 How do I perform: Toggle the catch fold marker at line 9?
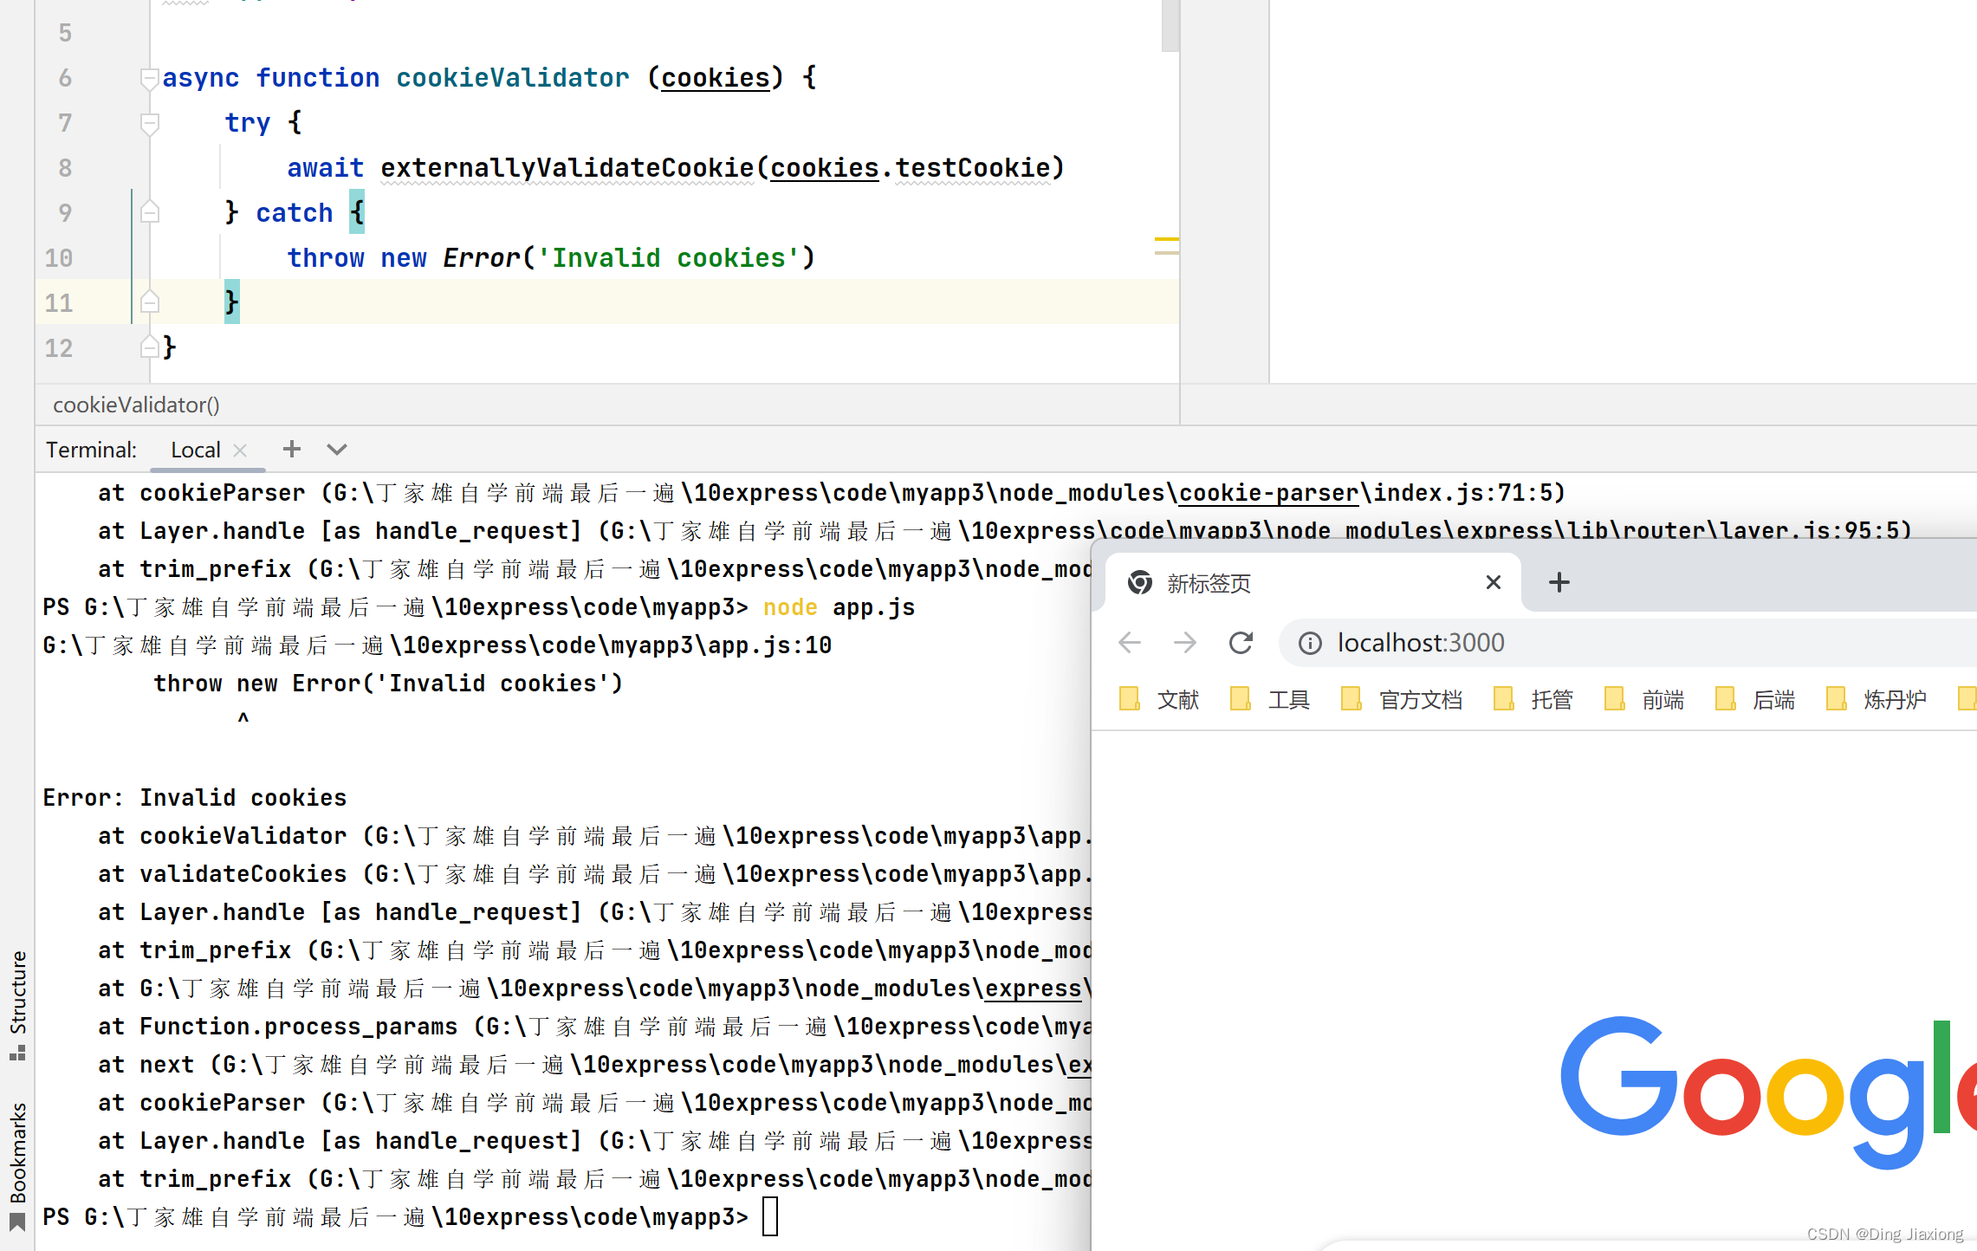(x=149, y=212)
